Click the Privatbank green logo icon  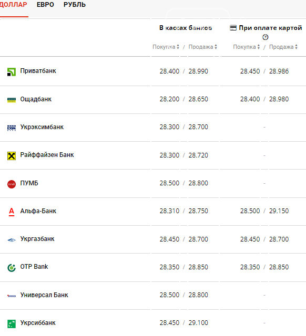click(x=12, y=72)
